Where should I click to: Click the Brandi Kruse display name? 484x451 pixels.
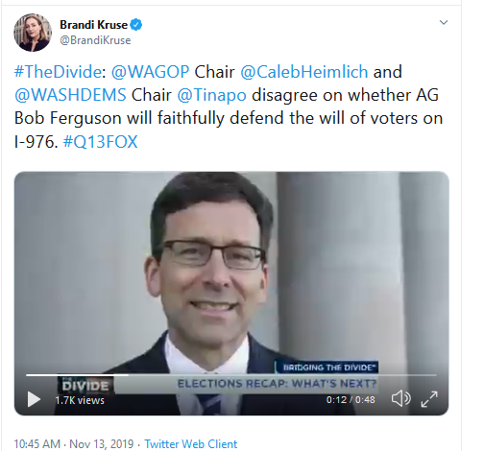click(x=94, y=25)
